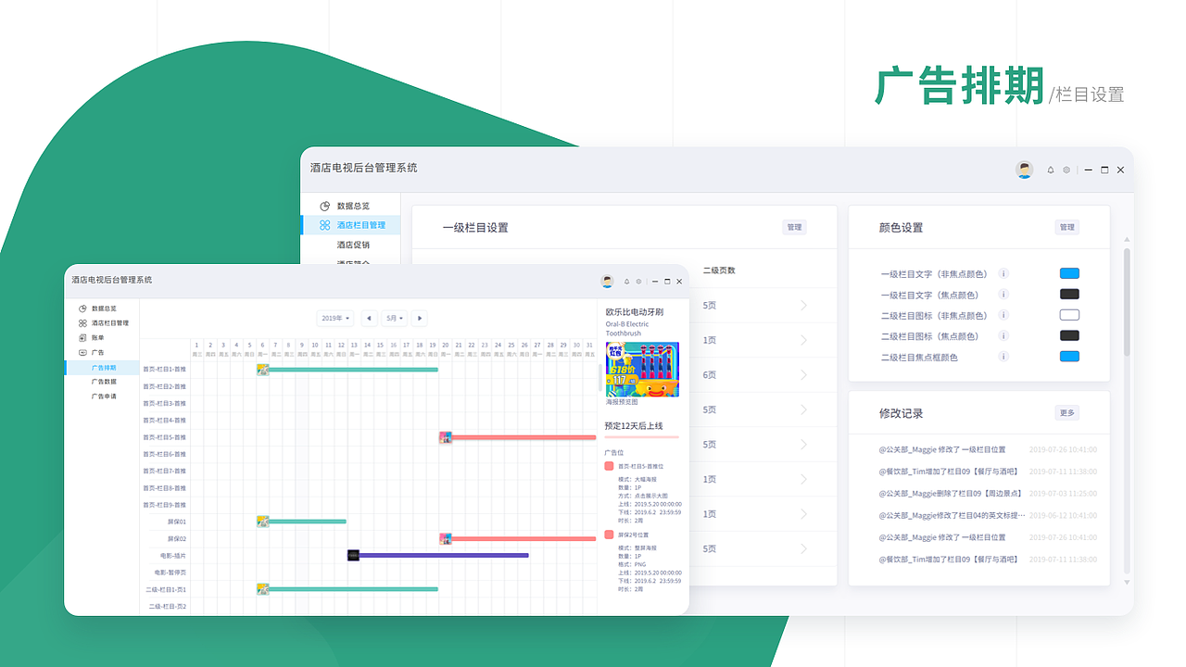
Task: Click row label 电影-暂停页
Action: [x=170, y=573]
